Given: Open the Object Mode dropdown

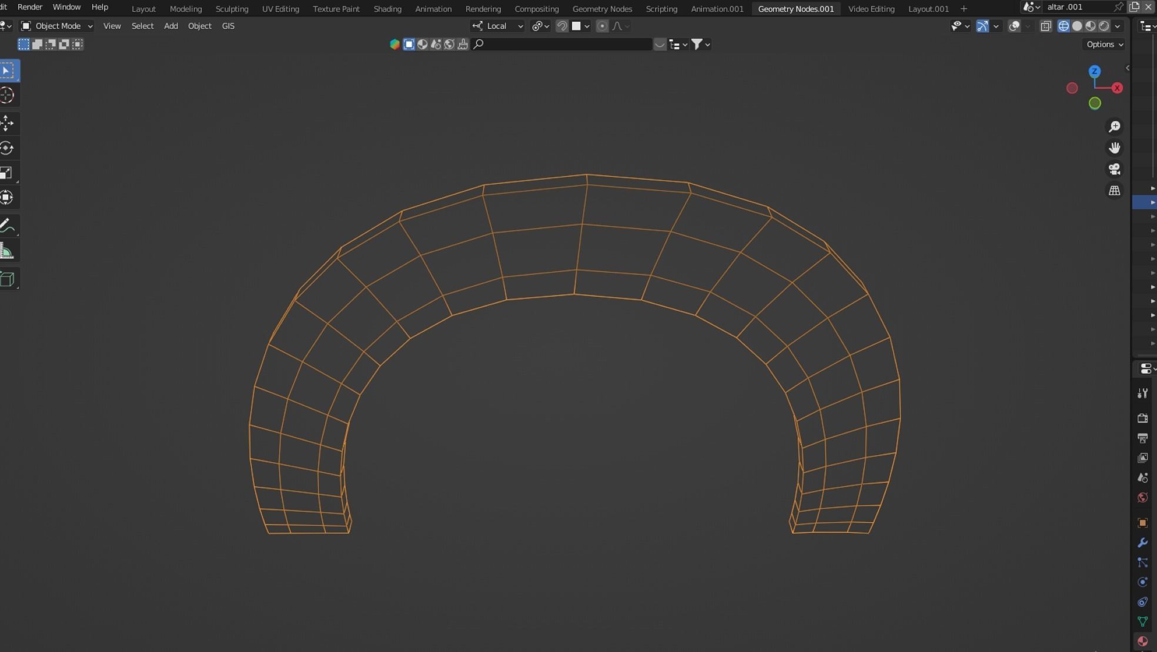Looking at the screenshot, I should pyautogui.click(x=57, y=26).
